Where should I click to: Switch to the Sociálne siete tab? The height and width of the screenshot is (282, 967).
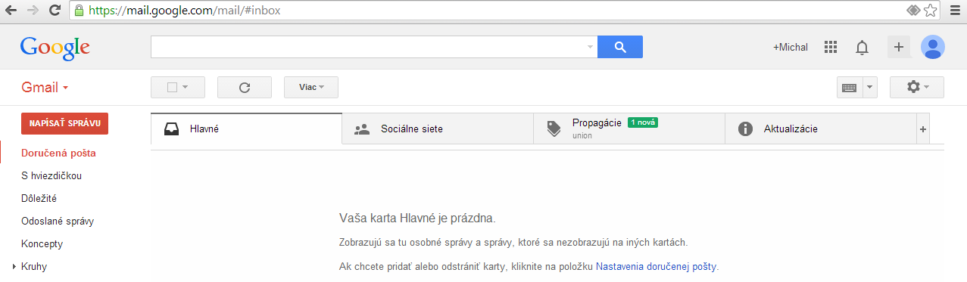point(438,129)
